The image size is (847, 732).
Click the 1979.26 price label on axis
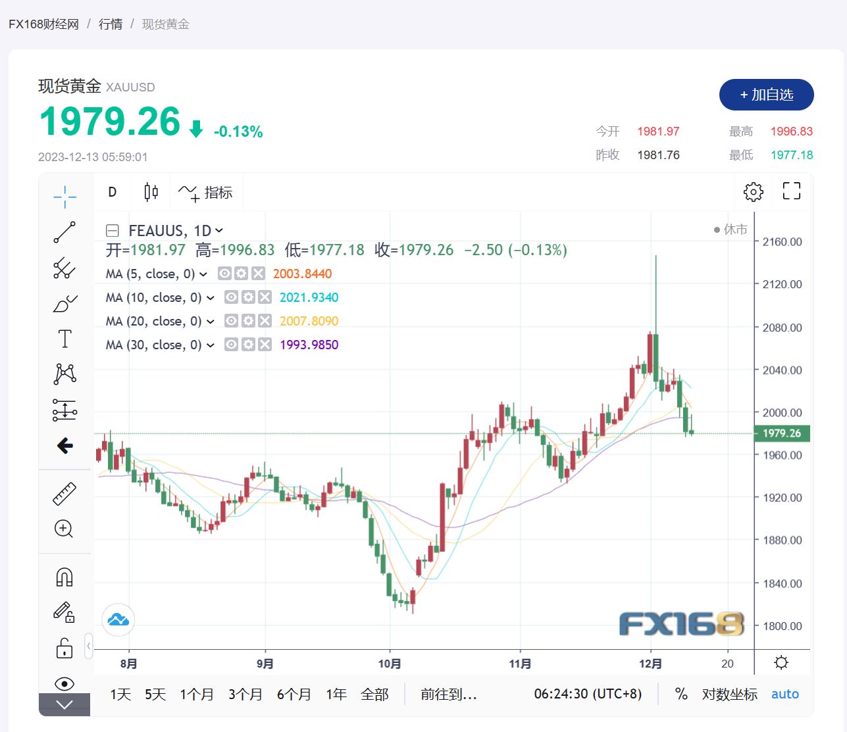point(782,433)
